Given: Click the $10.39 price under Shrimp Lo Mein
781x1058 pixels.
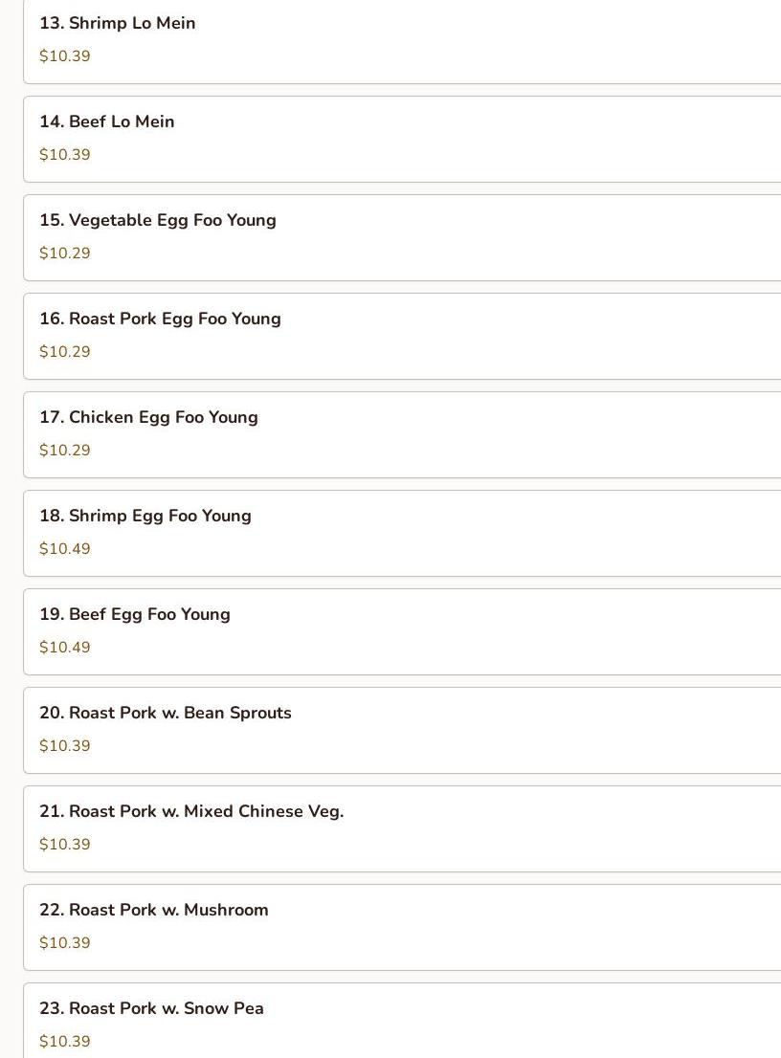Looking at the screenshot, I should click(65, 56).
